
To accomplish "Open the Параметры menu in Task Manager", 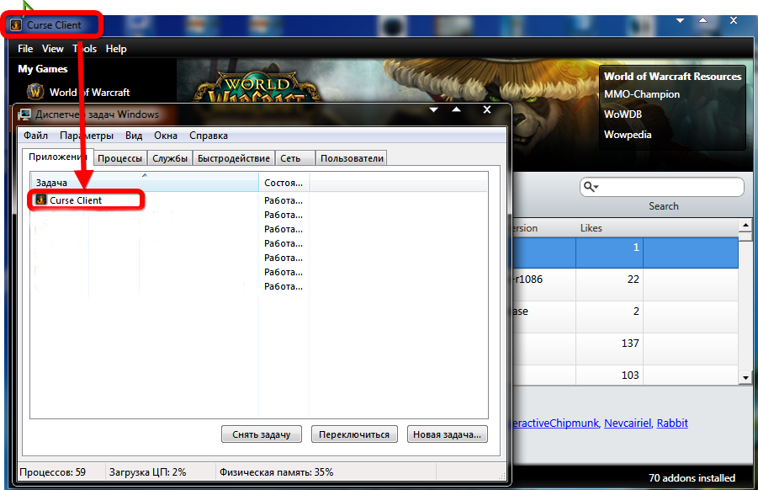I will (x=86, y=136).
